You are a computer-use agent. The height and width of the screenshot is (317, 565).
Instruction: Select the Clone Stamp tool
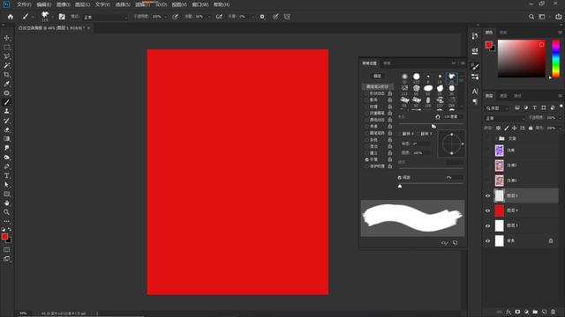pyautogui.click(x=6, y=112)
